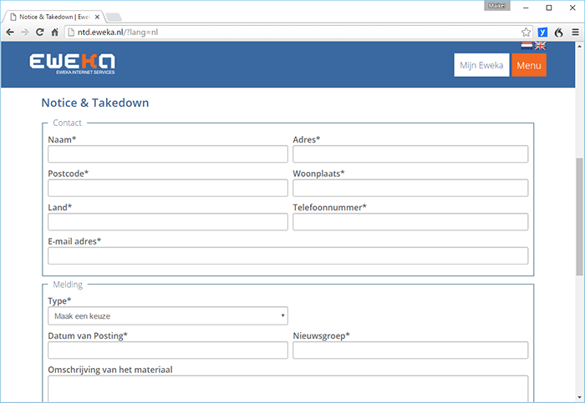The height and width of the screenshot is (403, 585).
Task: Close the Notice & Takedown tab
Action: click(x=97, y=17)
